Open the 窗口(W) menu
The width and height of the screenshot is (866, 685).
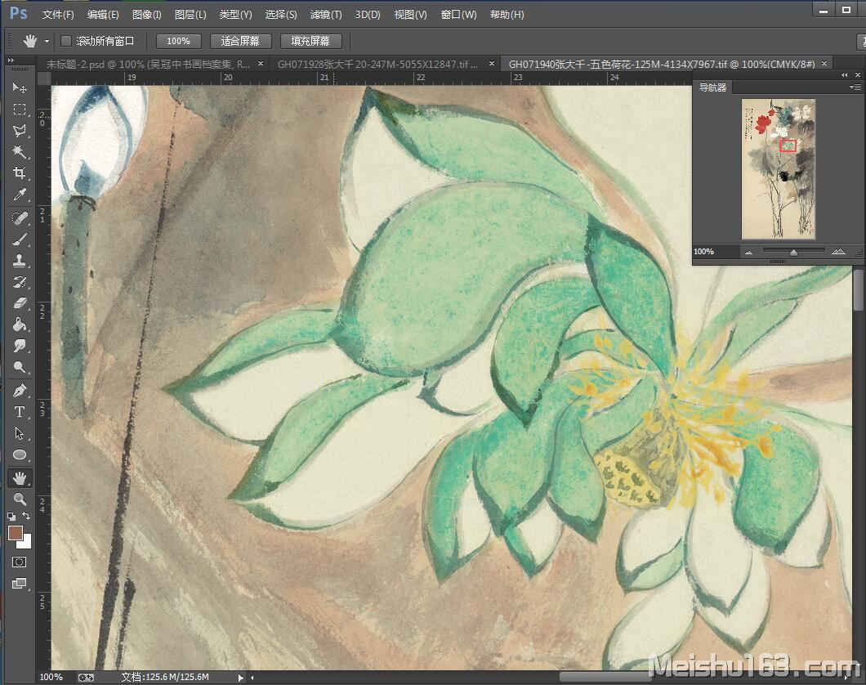(x=459, y=15)
